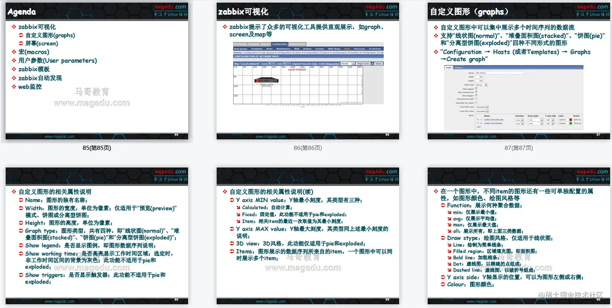Select the 85(第85页) page label

point(97,148)
